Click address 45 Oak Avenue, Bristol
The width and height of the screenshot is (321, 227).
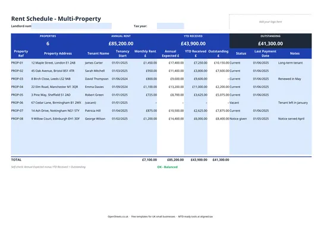click(53, 71)
